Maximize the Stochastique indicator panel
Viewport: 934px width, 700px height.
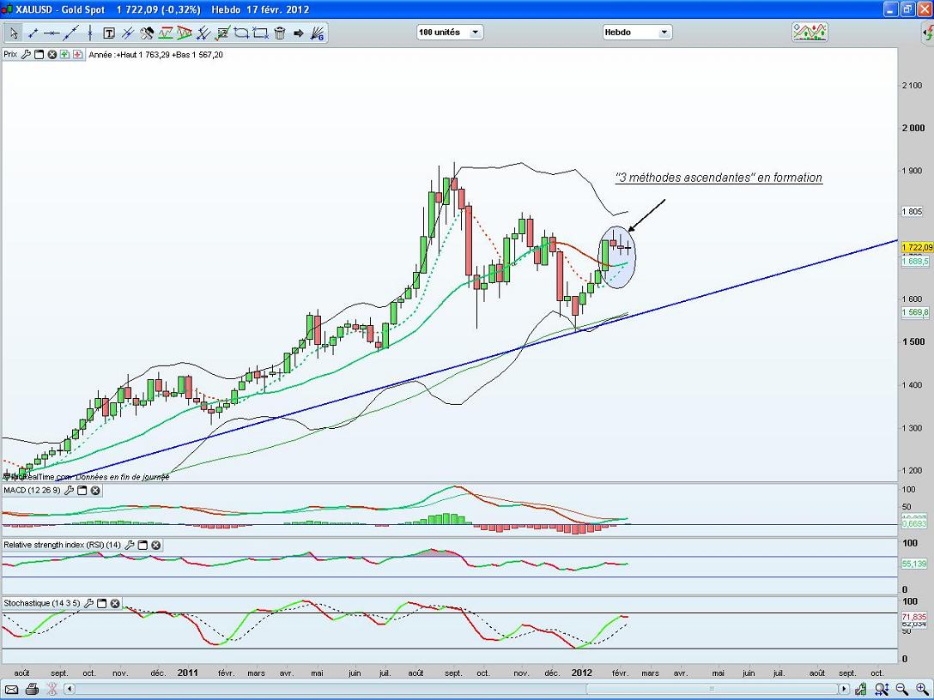pos(101,603)
